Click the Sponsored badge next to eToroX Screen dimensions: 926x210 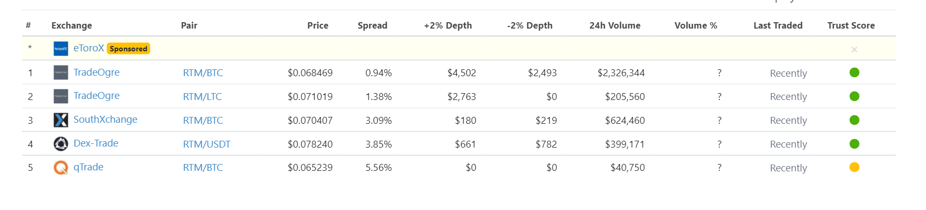pyautogui.click(x=128, y=49)
